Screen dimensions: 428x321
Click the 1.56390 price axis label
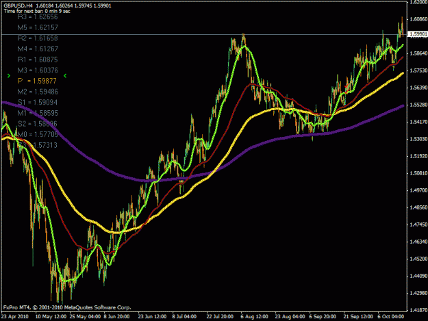418,88
